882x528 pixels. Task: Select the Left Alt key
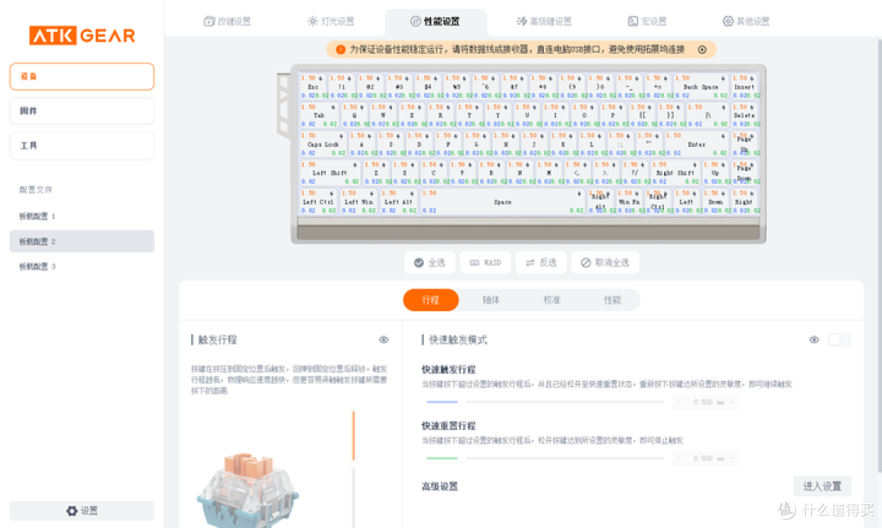point(399,202)
